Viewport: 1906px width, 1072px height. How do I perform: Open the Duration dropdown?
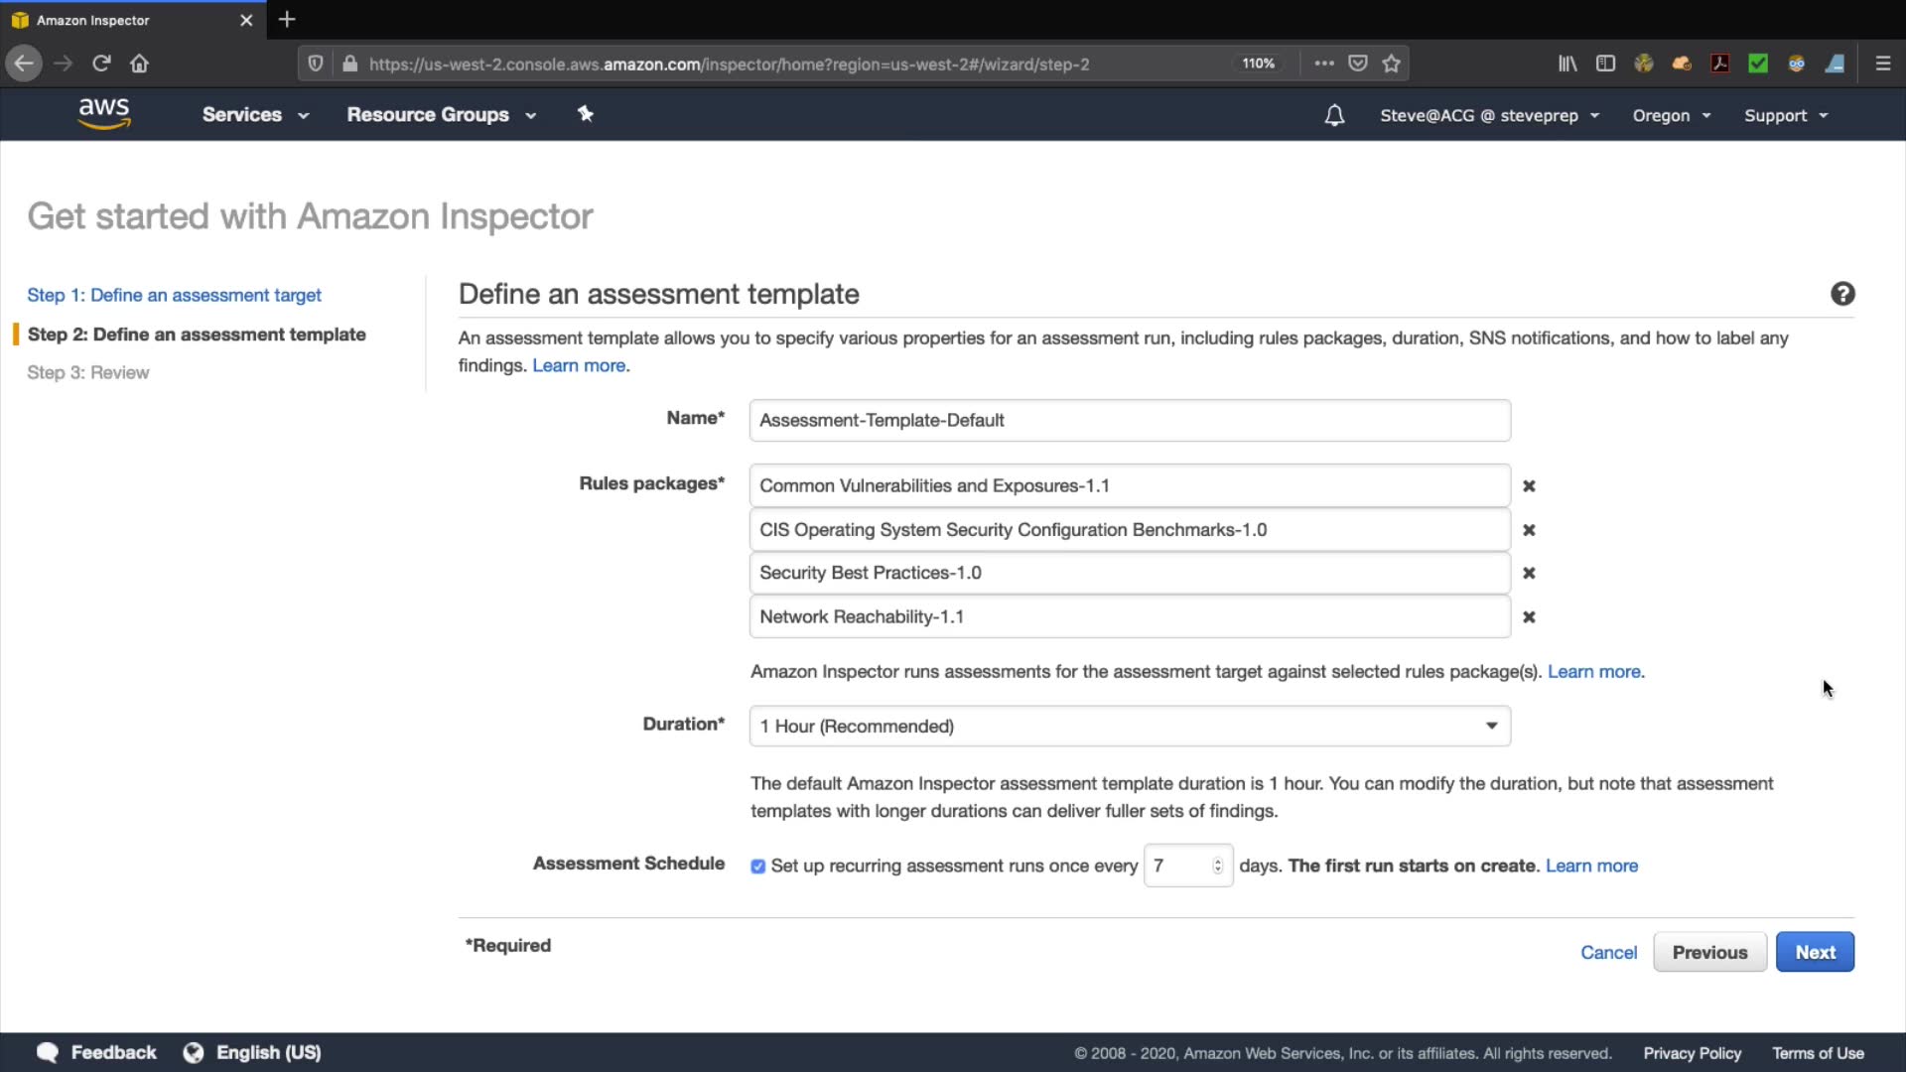(x=1130, y=727)
